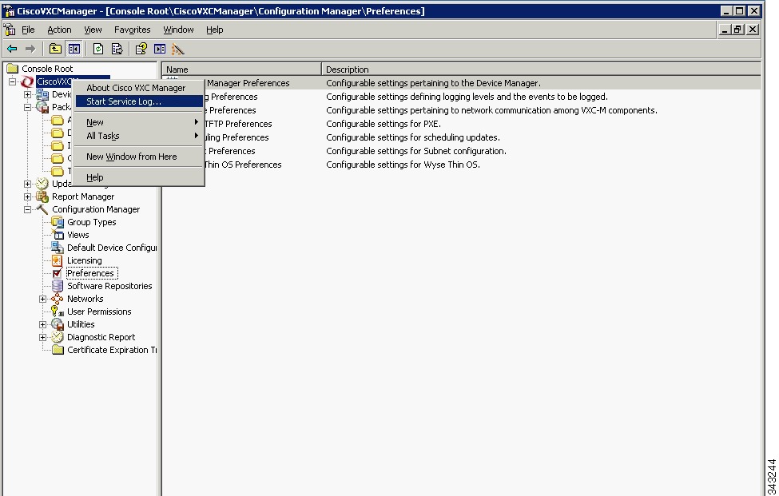Select the Console Root tree item
The width and height of the screenshot is (779, 496).
(47, 69)
